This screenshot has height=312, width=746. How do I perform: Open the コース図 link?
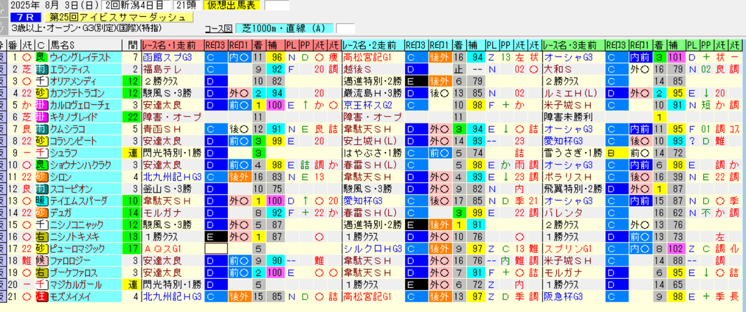tap(219, 29)
